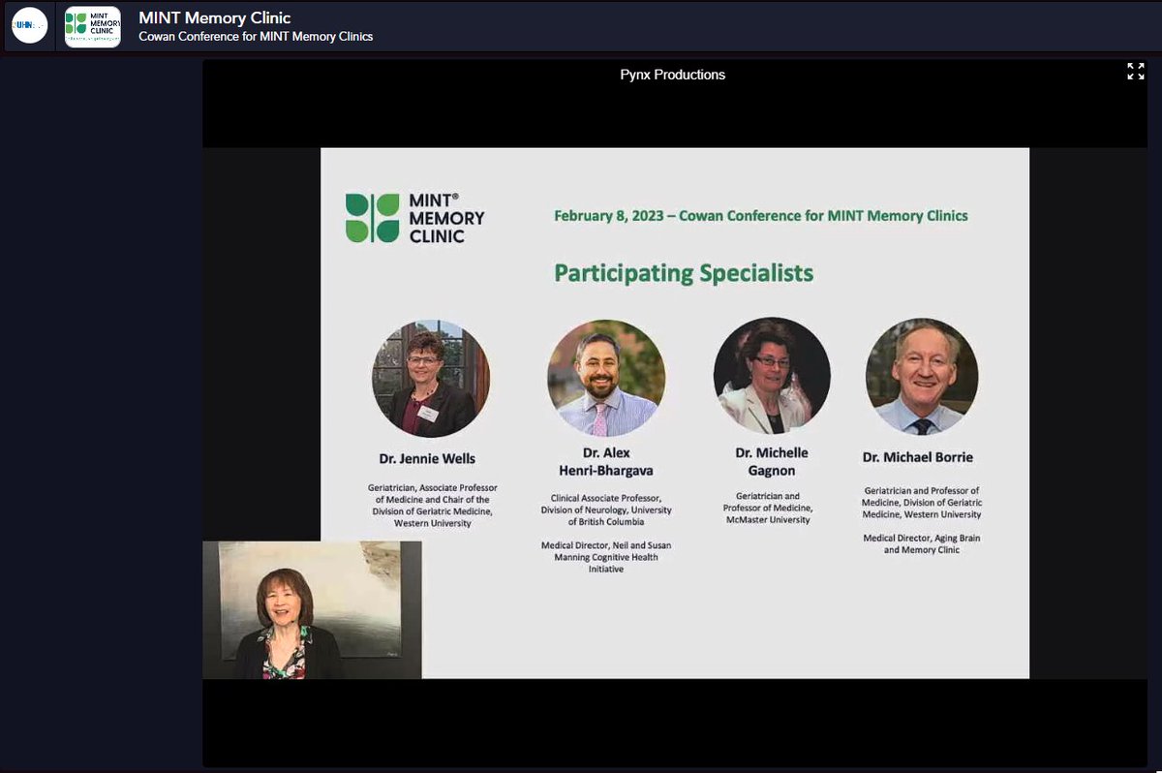Click Dr. Michael Borrie's Medical Director description

click(922, 543)
